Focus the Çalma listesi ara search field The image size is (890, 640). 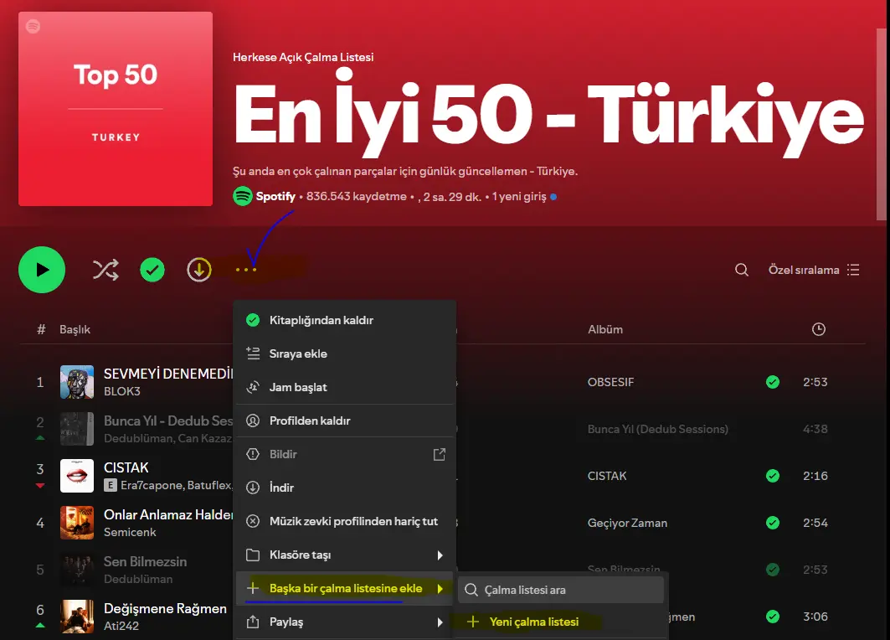(561, 590)
